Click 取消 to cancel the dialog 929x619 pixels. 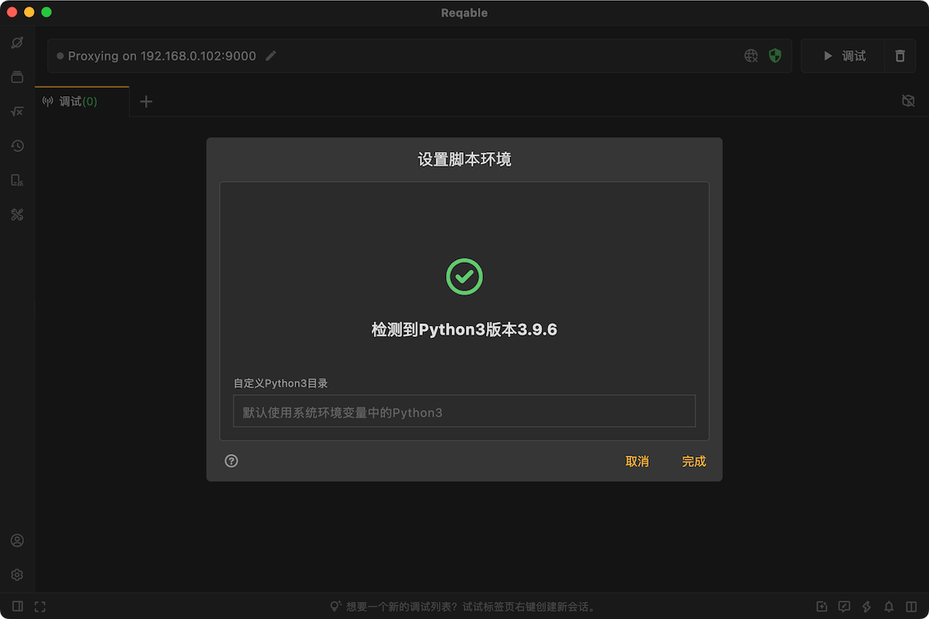(637, 461)
